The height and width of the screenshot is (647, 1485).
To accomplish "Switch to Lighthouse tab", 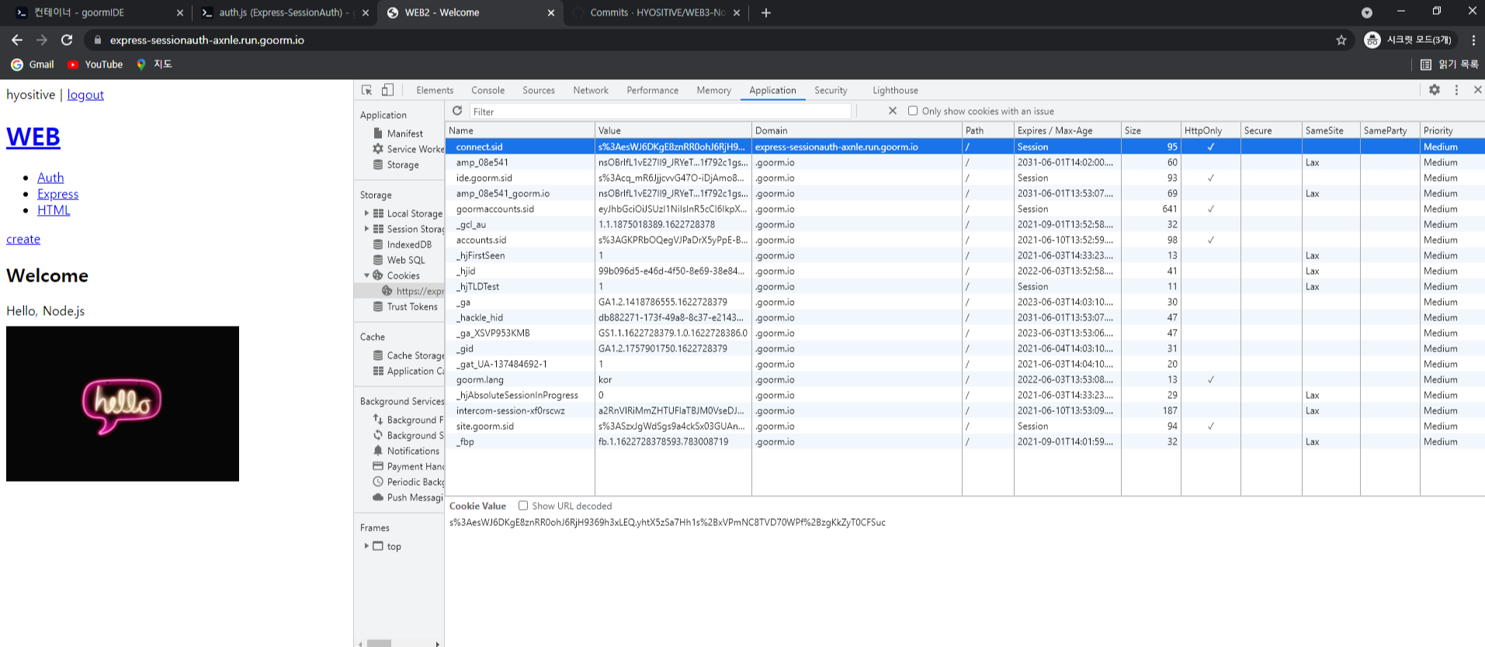I will 895,90.
